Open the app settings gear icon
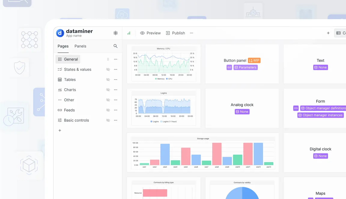Viewport: 346px width, 199px height. [115, 33]
